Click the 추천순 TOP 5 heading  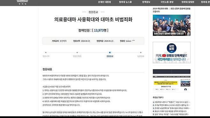coord(158,97)
